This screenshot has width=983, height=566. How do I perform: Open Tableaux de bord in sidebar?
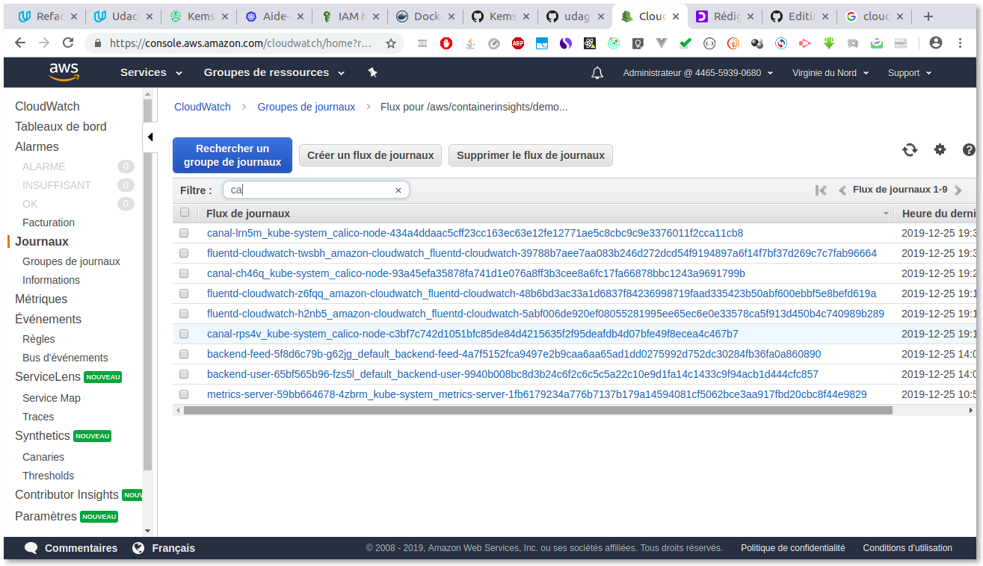(61, 126)
